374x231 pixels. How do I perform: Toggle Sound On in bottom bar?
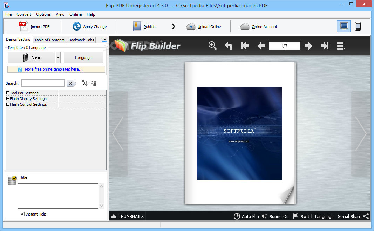tap(275, 216)
